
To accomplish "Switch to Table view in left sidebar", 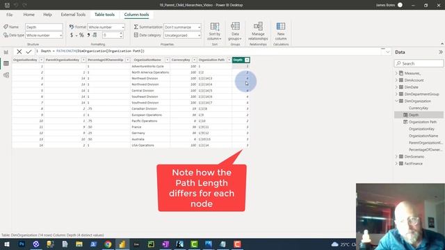I will 6,63.
